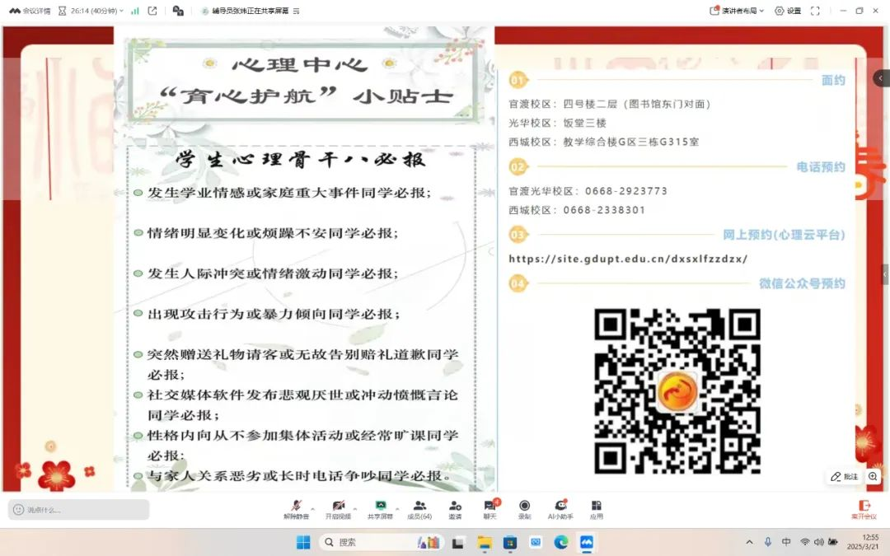890x556 pixels.
Task: Open Microsoft Store from taskbar
Action: point(510,543)
